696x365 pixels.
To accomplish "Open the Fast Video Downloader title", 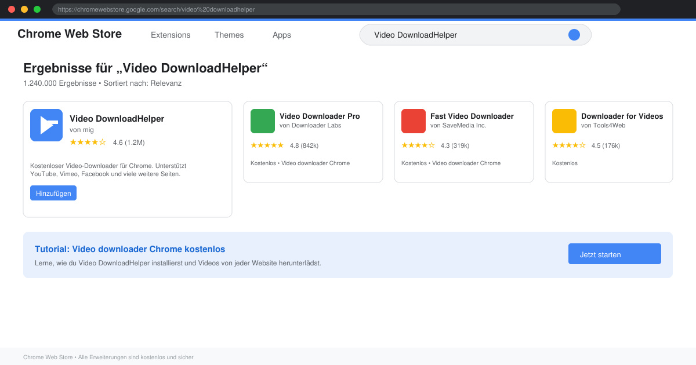I will coord(472,116).
